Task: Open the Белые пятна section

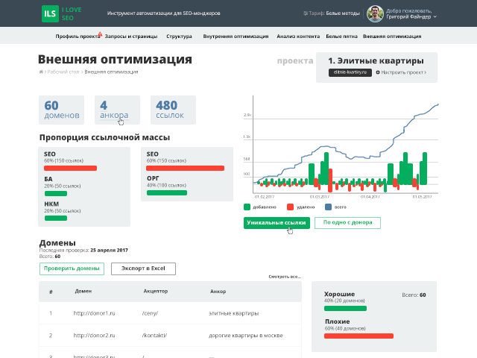Action: [x=341, y=37]
